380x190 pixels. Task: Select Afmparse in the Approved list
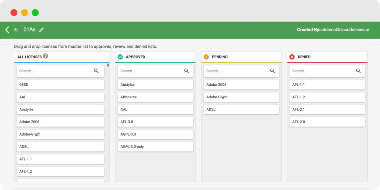pos(155,97)
